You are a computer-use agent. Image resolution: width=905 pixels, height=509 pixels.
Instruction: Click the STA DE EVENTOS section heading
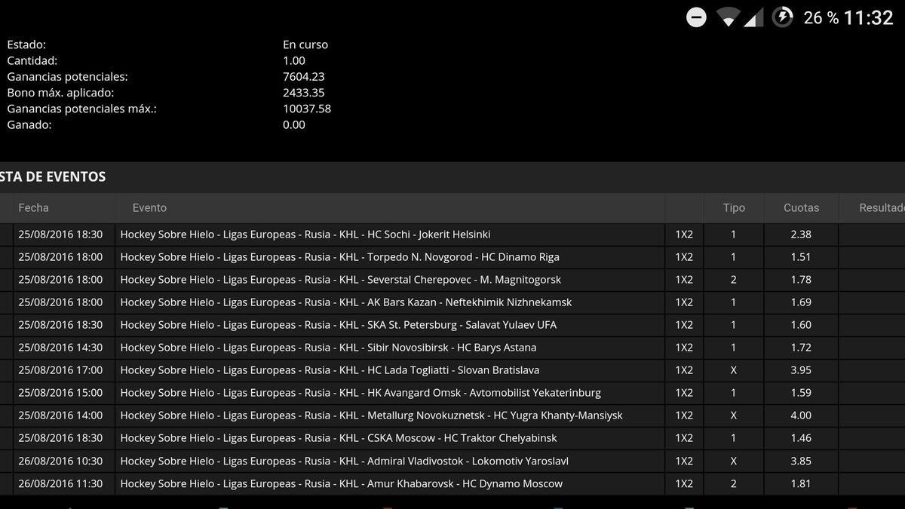(53, 177)
